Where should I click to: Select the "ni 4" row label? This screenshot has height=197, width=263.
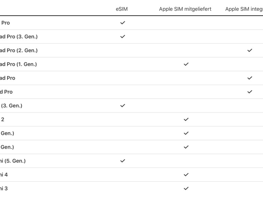click(x=4, y=175)
